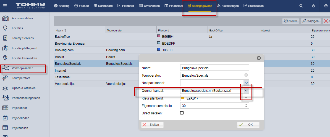Open the Planbord tab
The width and height of the screenshot is (330, 137).
[x=126, y=6]
